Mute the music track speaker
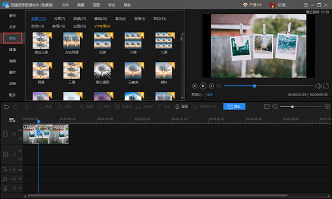Screen dimensions: 332x199 coord(20,179)
